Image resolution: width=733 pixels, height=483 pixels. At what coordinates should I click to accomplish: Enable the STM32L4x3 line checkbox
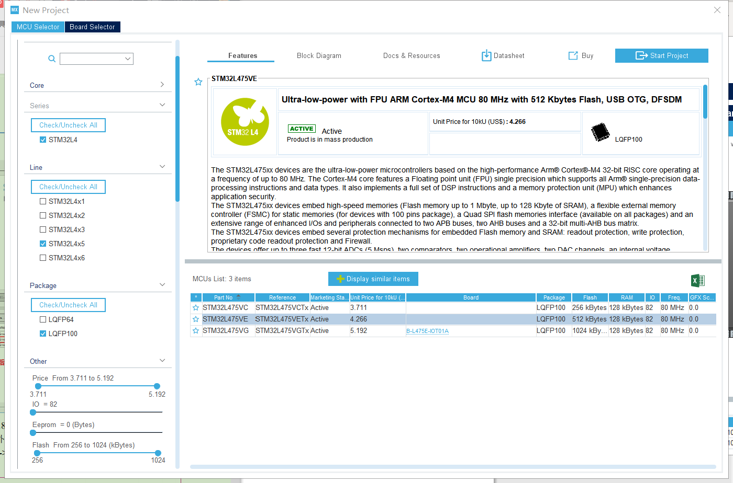pyautogui.click(x=43, y=229)
